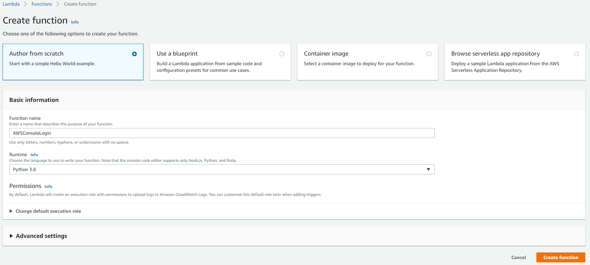
Task: Select the Container image radio button
Action: click(429, 54)
